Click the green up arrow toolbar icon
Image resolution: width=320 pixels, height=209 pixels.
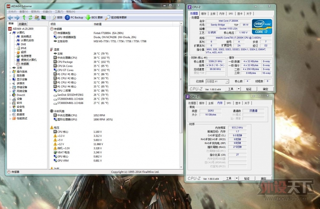[24, 18]
